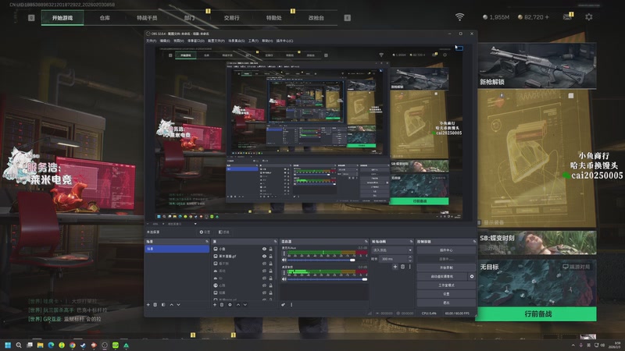Check the game network wifi icon
Image resolution: width=625 pixels, height=351 pixels.
point(459,16)
